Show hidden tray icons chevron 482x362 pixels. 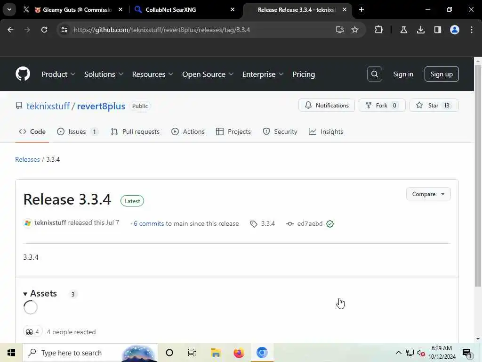(x=398, y=353)
